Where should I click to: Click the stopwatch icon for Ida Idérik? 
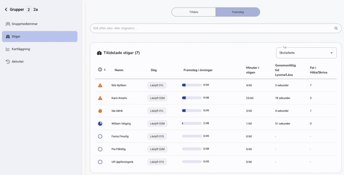(100, 111)
